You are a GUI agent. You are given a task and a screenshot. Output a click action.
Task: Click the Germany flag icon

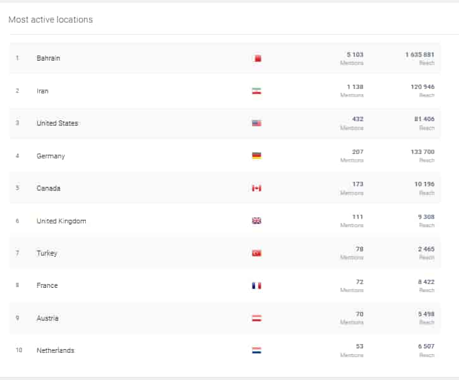[x=256, y=156]
